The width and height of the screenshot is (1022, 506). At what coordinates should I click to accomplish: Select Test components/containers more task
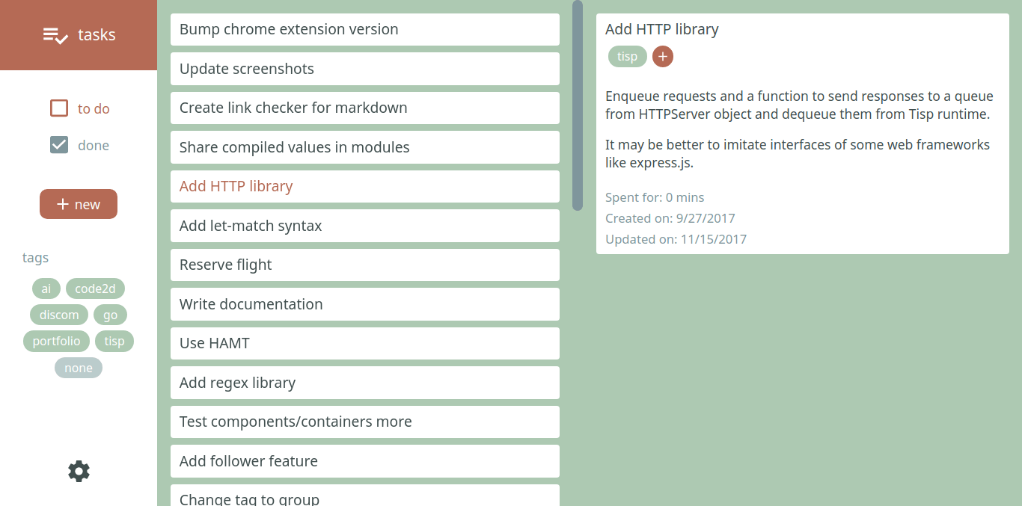[365, 422]
